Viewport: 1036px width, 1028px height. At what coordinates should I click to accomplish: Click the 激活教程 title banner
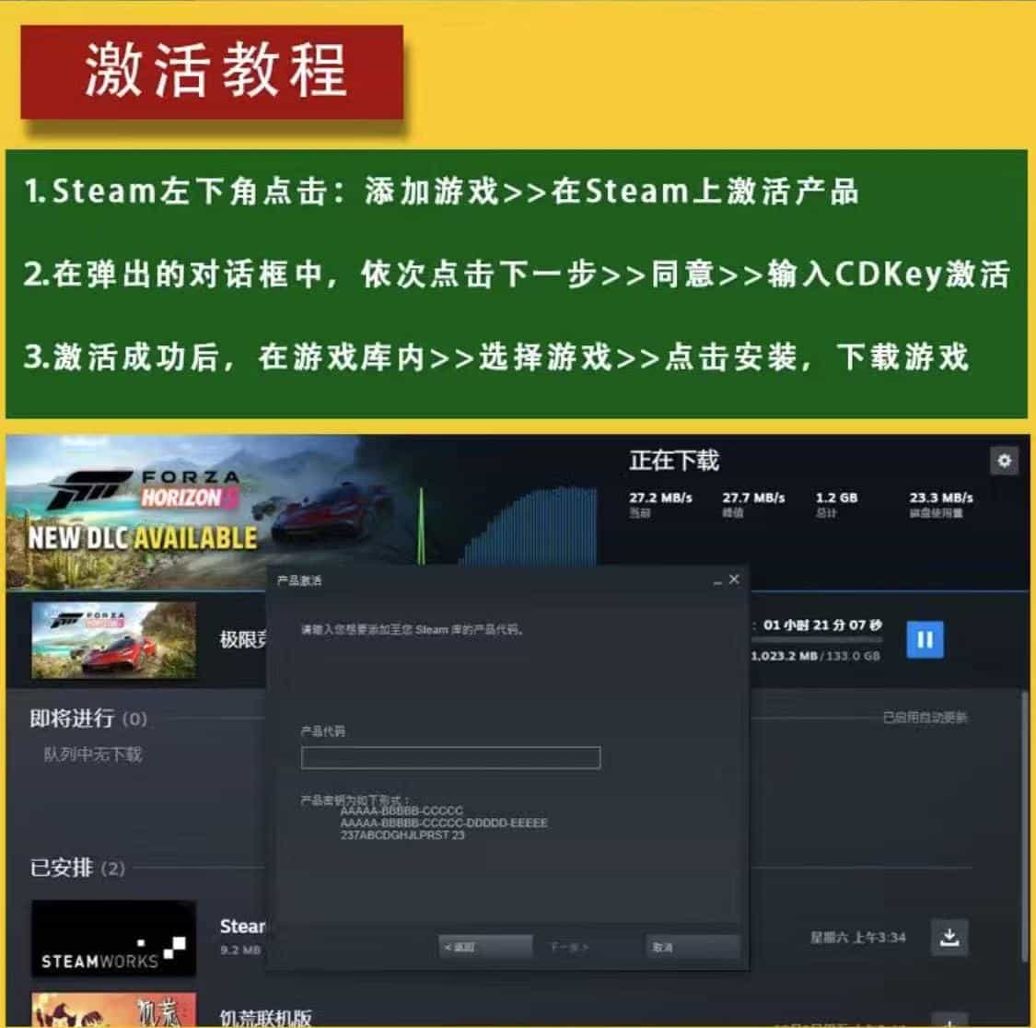212,72
